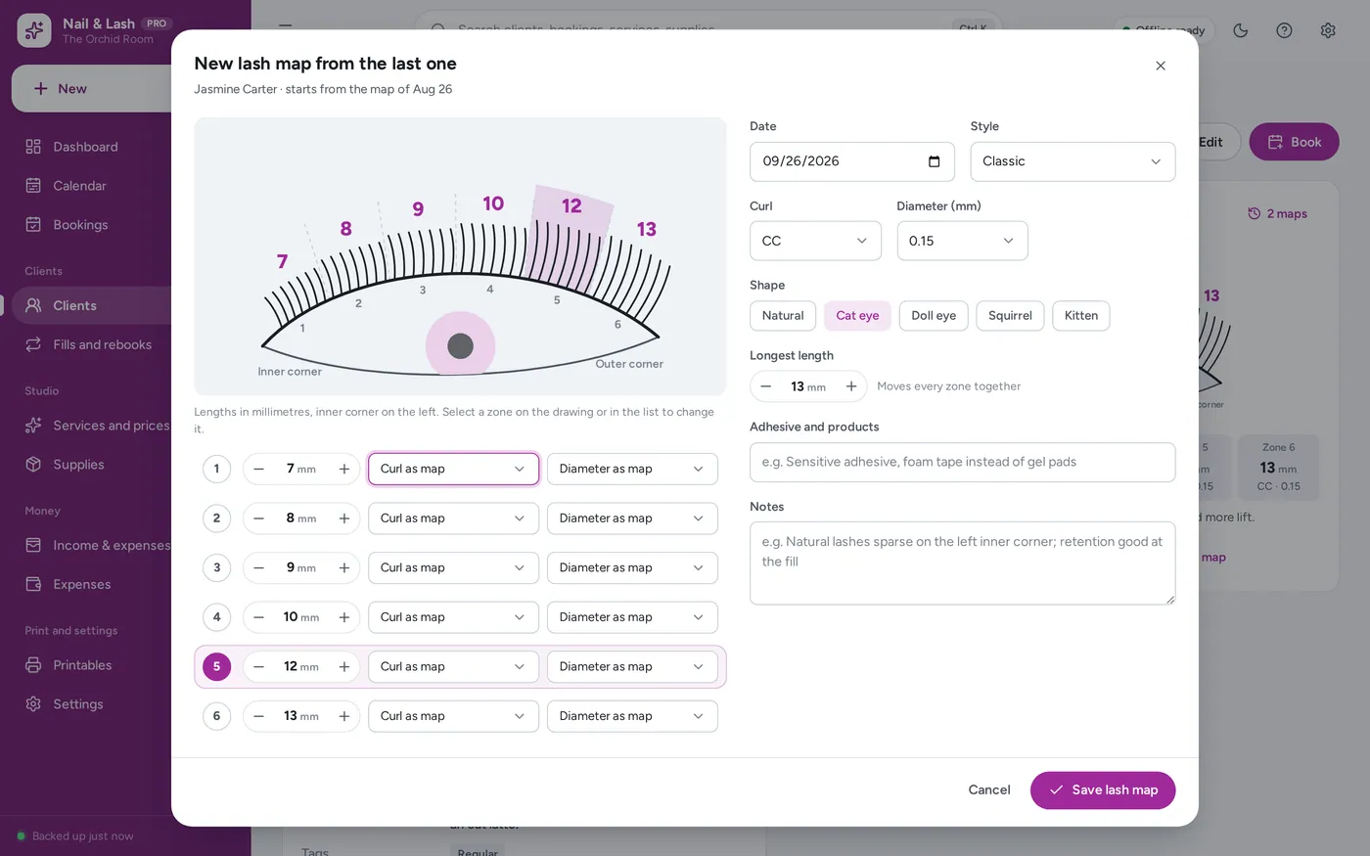Open Printables in the sidebar
1370x856 pixels.
(x=92, y=665)
